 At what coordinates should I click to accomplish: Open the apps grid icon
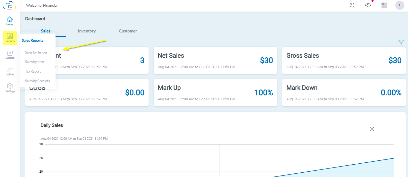pos(384,5)
